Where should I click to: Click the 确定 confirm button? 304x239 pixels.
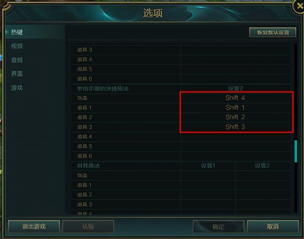pyautogui.click(x=218, y=226)
